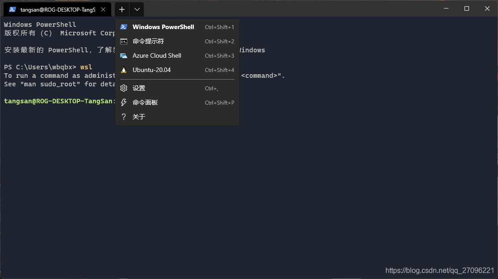Image resolution: width=498 pixels, height=279 pixels.
Task: Close the terminal window
Action: tap(487, 8)
